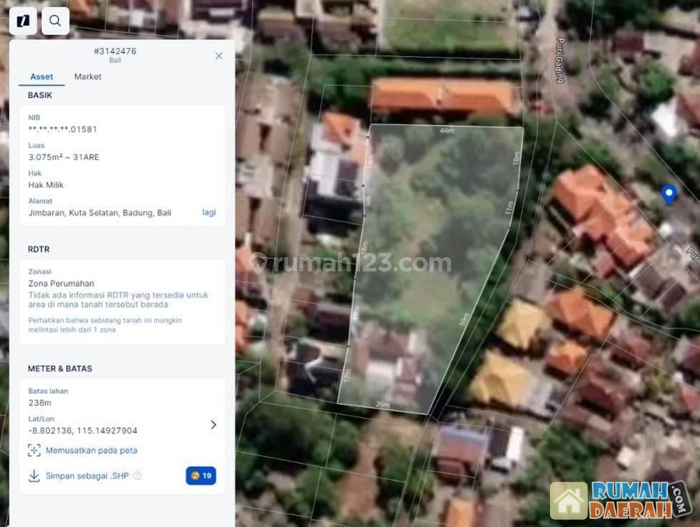700x527 pixels.
Task: Click the center-on-map crosshair icon
Action: tap(34, 451)
